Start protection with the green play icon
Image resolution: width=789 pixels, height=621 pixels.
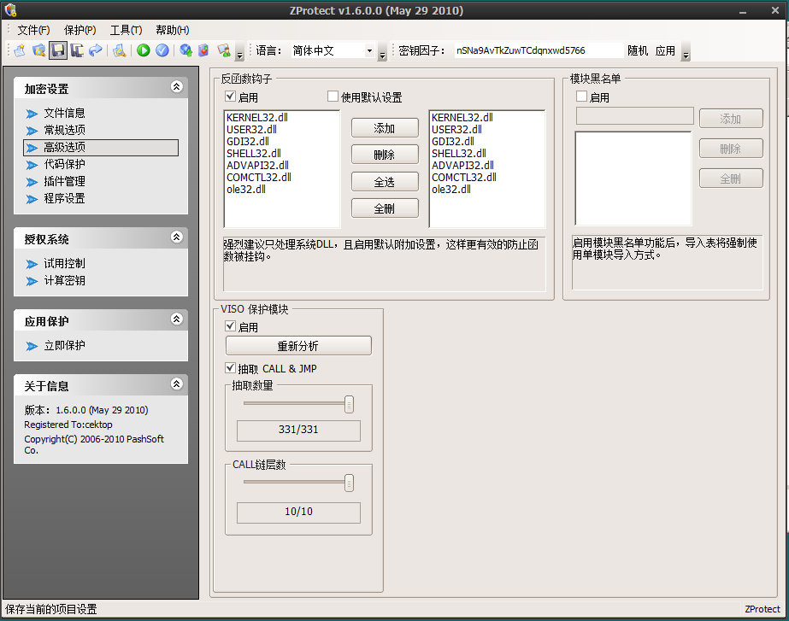[x=143, y=50]
